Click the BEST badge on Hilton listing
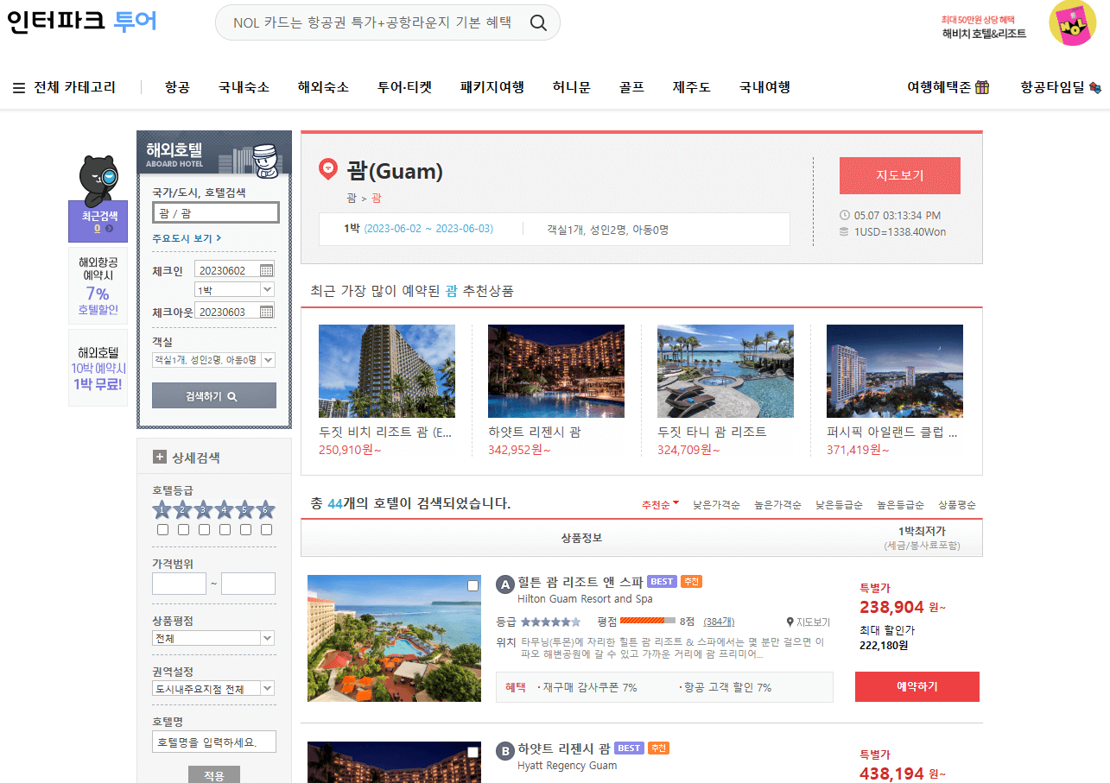 [662, 582]
